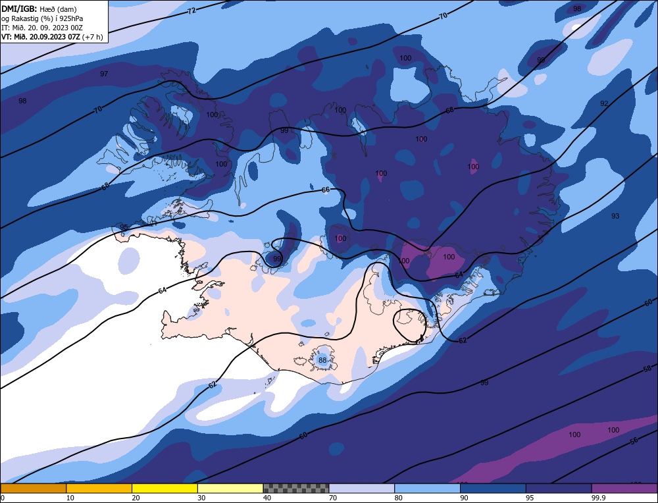Image resolution: width=658 pixels, height=503 pixels.
Task: Click the legend tick label '99.9'
Action: pyautogui.click(x=597, y=498)
